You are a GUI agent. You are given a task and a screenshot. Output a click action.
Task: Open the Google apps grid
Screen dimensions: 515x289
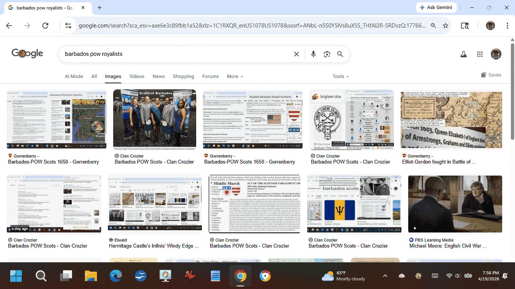tap(480, 54)
